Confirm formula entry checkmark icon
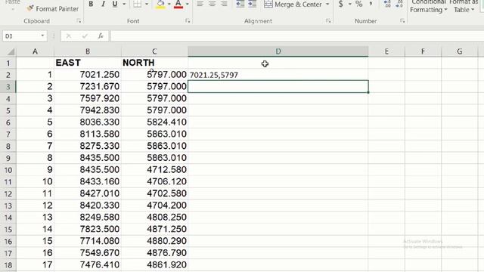The width and height of the screenshot is (484, 272). point(85,36)
